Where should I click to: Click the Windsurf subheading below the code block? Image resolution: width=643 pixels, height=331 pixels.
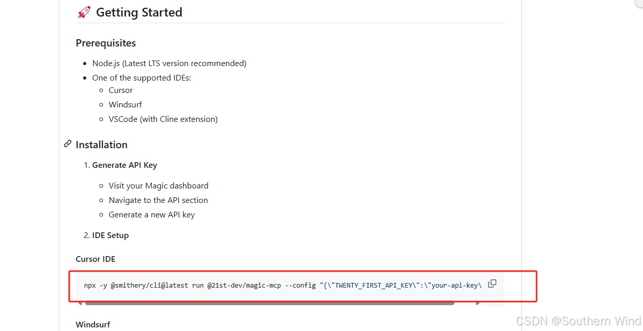pos(93,324)
